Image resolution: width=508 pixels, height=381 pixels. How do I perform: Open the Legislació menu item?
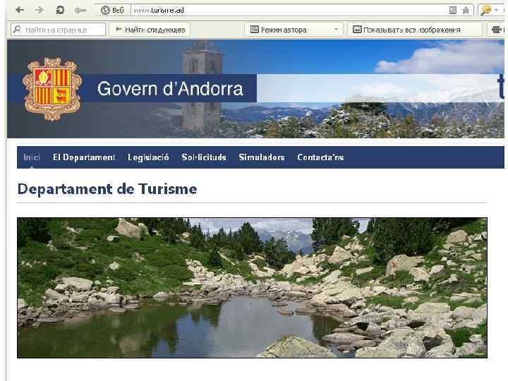[148, 157]
